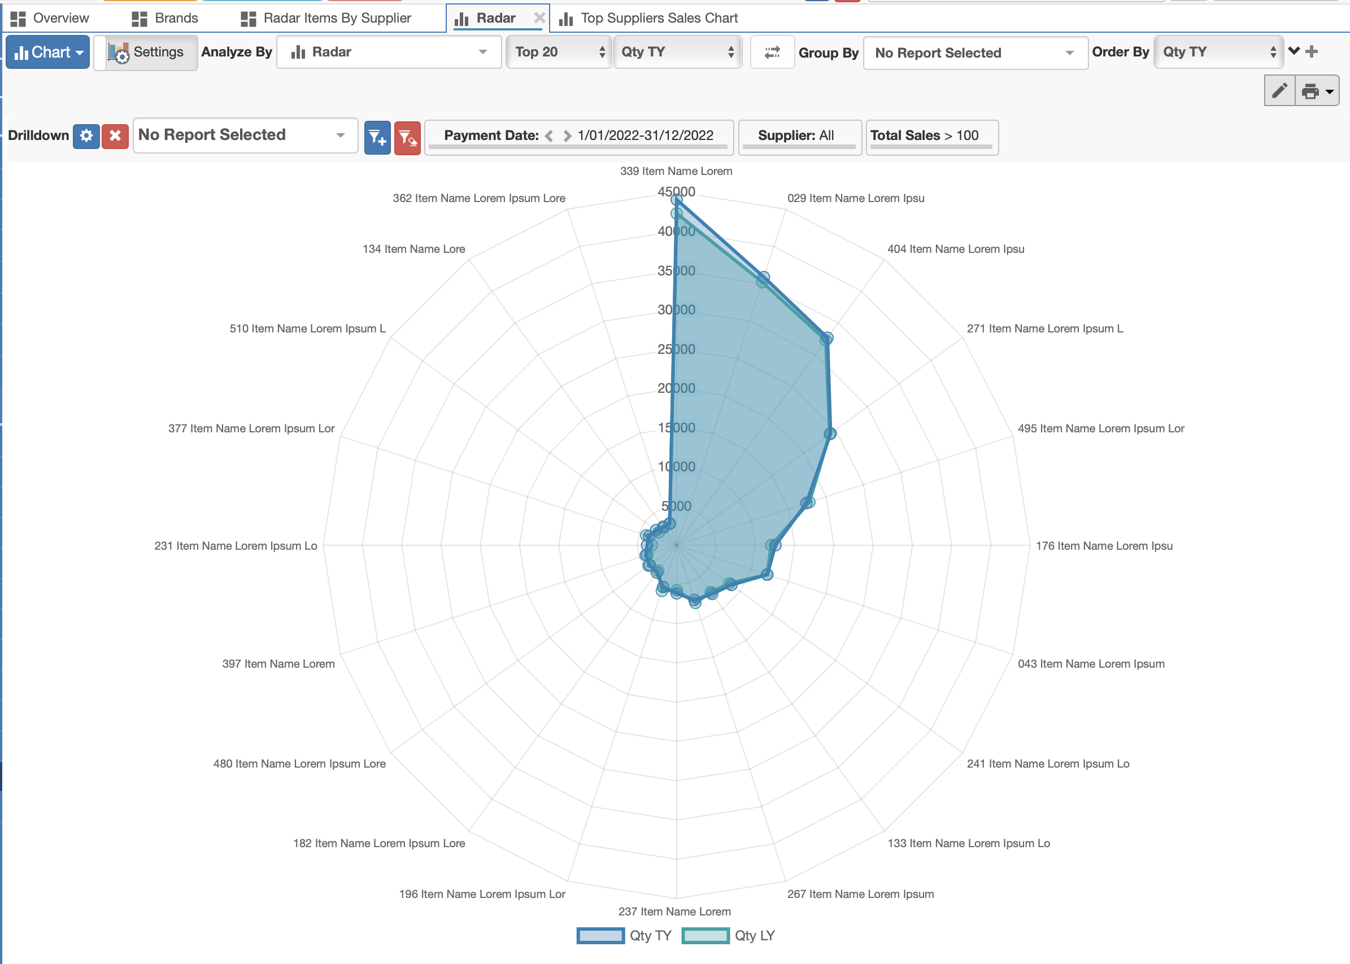This screenshot has height=964, width=1350.
Task: Toggle the Qty LY legend series
Action: click(x=728, y=936)
